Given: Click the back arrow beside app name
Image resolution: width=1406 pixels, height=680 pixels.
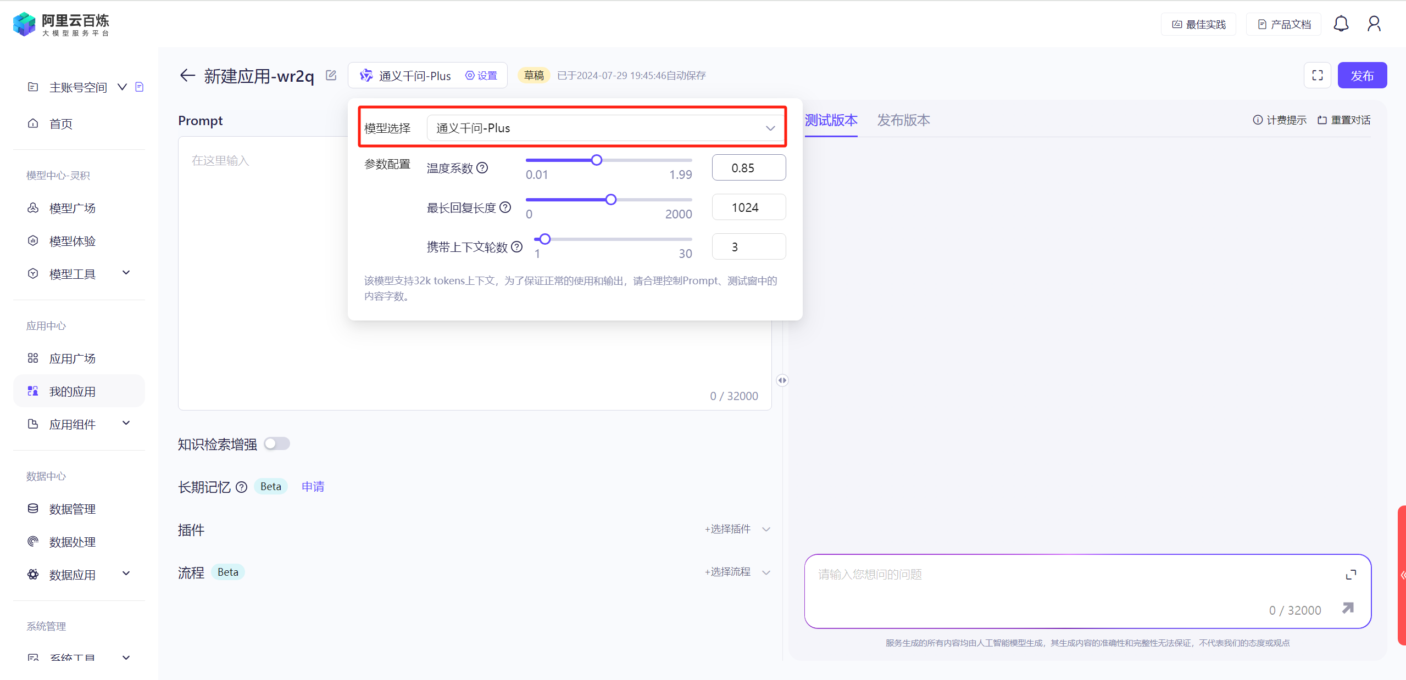Looking at the screenshot, I should coord(187,75).
